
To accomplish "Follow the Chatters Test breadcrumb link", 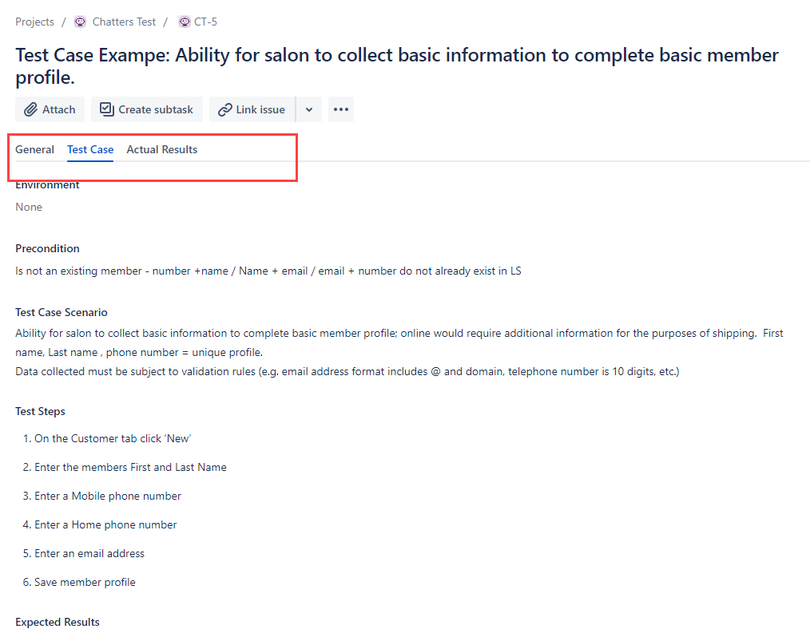I will click(x=124, y=22).
